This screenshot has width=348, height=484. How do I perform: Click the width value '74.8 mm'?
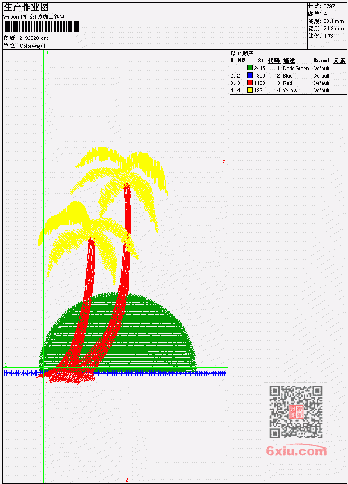tap(333, 29)
